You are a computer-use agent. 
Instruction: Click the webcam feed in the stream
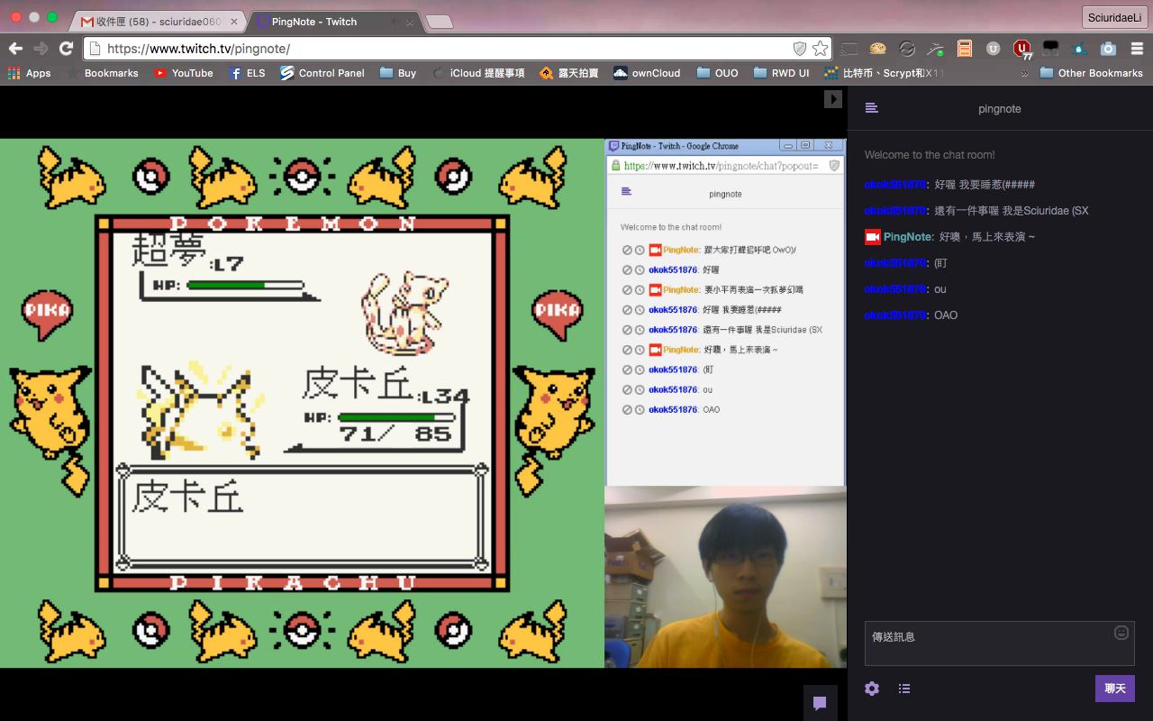[x=725, y=577]
